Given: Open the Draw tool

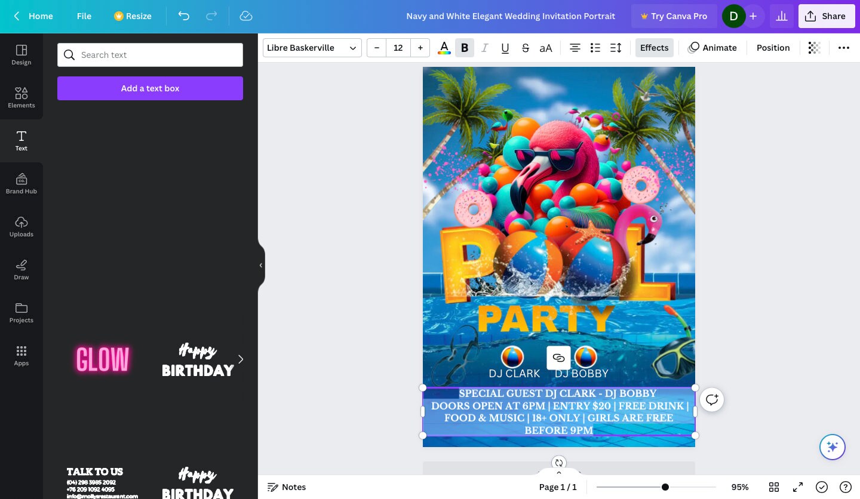Looking at the screenshot, I should click(x=21, y=269).
